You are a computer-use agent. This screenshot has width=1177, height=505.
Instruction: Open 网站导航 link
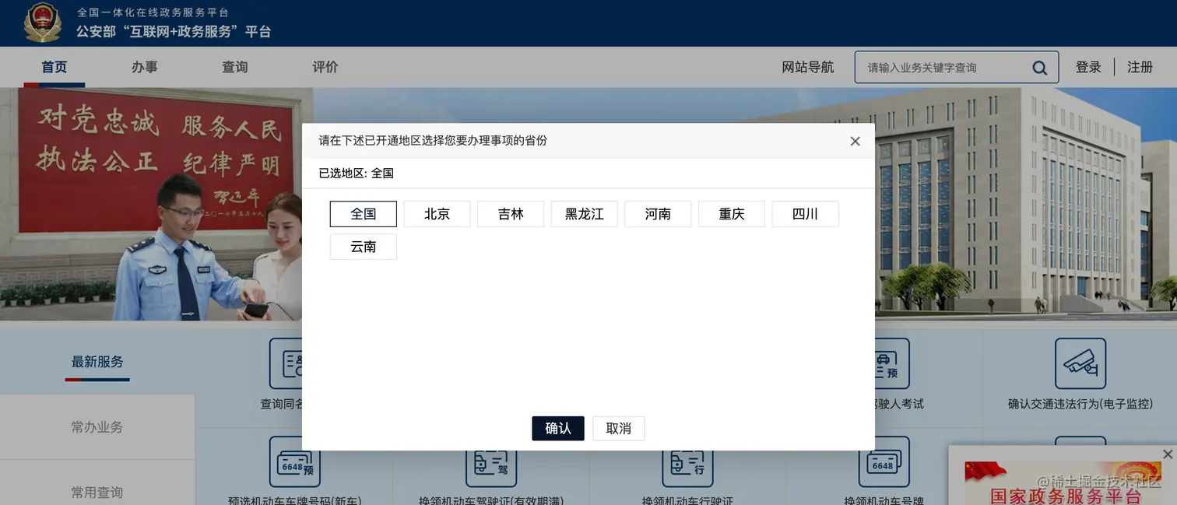(808, 67)
